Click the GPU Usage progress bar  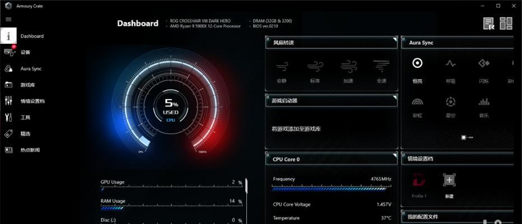[171, 189]
